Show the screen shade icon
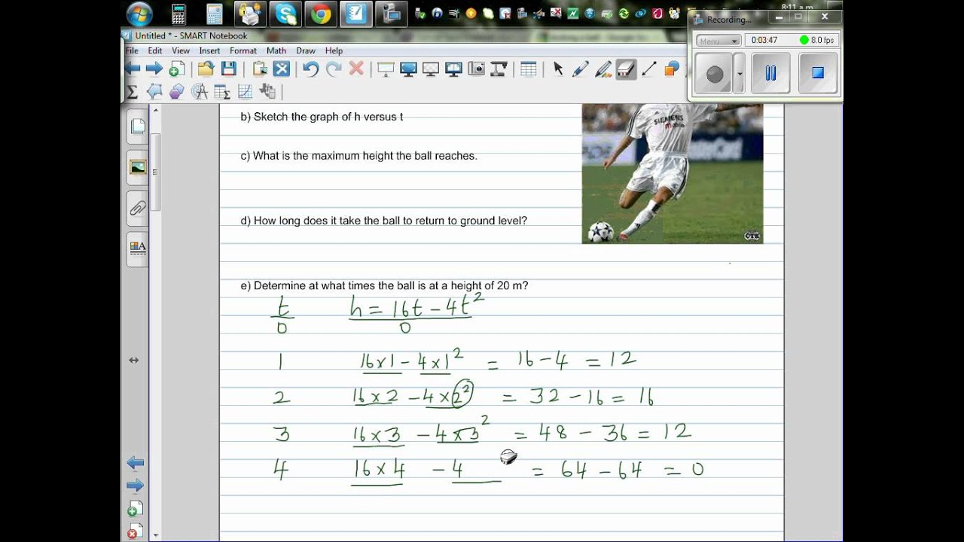 (x=386, y=69)
